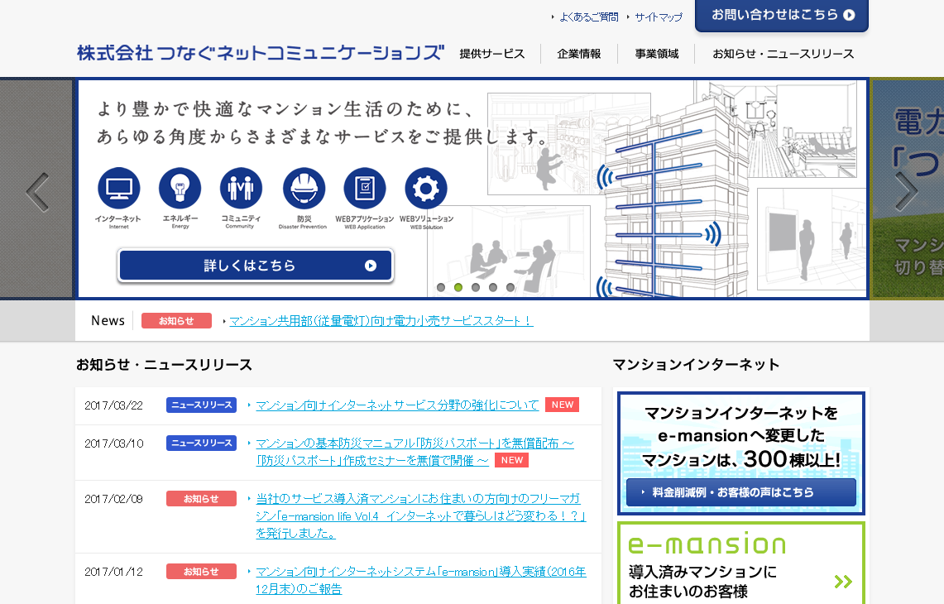Select the first carousel indicator dot
The image size is (944, 604).
pos(441,287)
